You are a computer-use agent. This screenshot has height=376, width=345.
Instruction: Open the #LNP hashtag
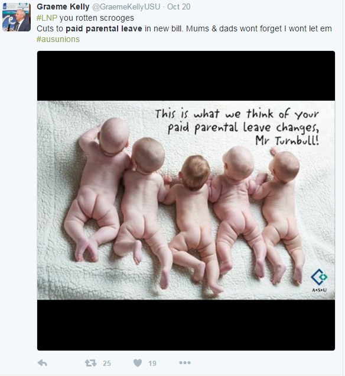47,18
